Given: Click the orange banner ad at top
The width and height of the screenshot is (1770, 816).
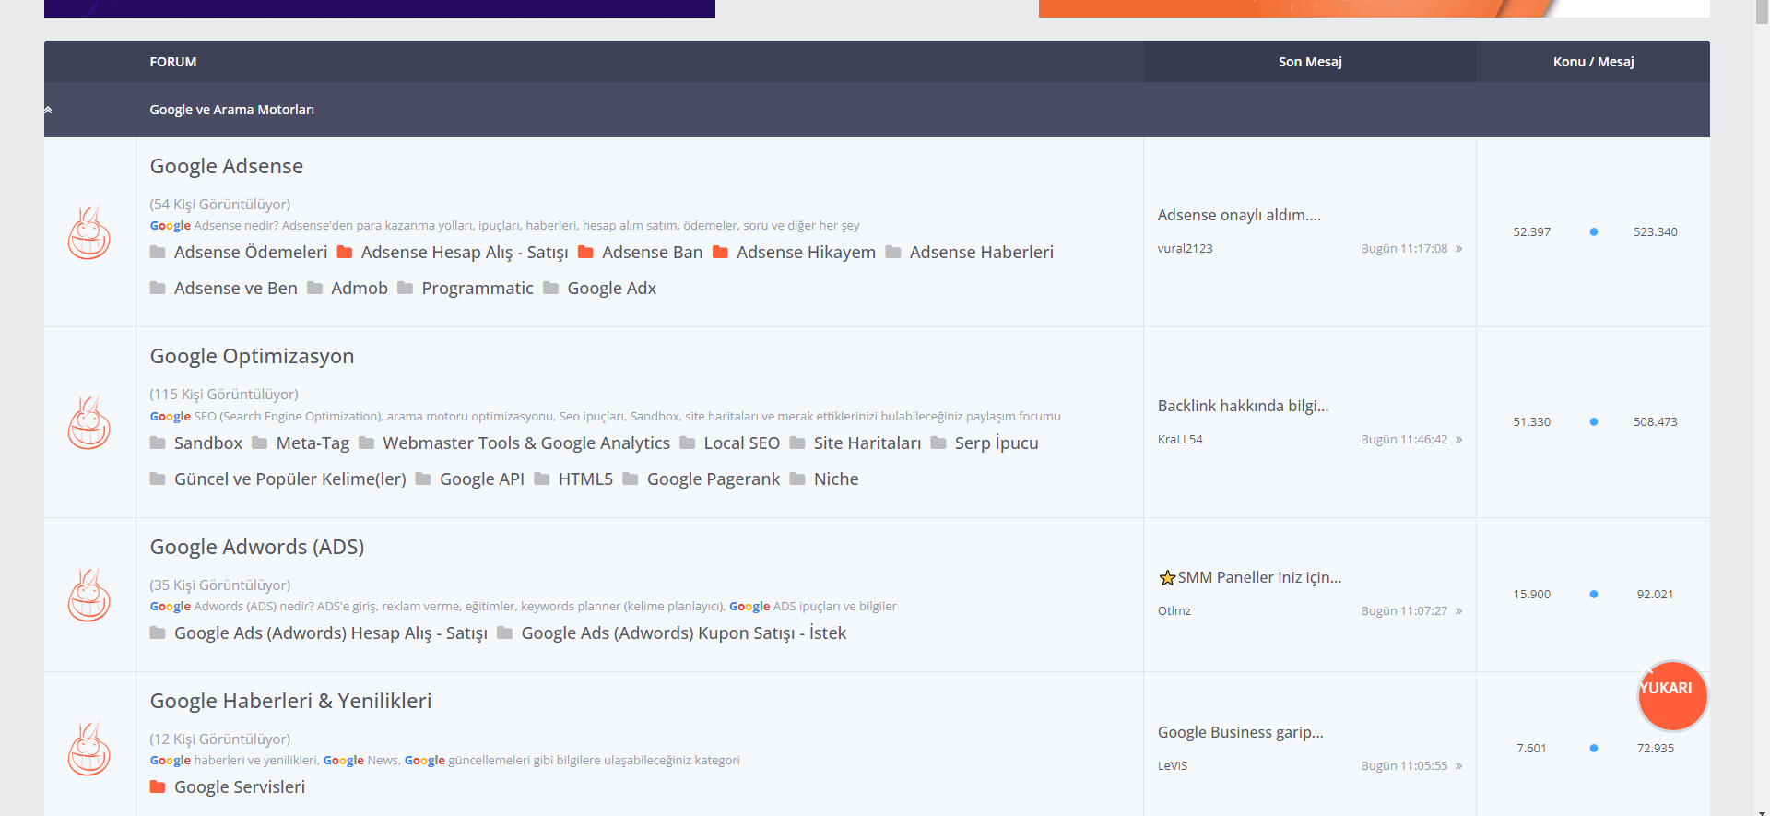Looking at the screenshot, I should click(1374, 8).
